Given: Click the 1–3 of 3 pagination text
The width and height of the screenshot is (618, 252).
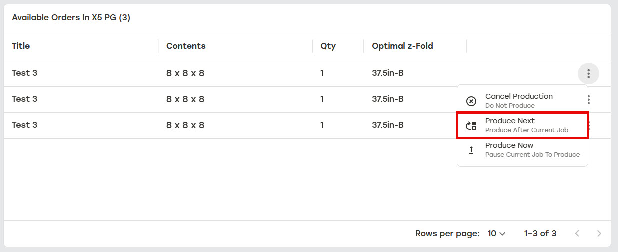Looking at the screenshot, I should (x=540, y=233).
